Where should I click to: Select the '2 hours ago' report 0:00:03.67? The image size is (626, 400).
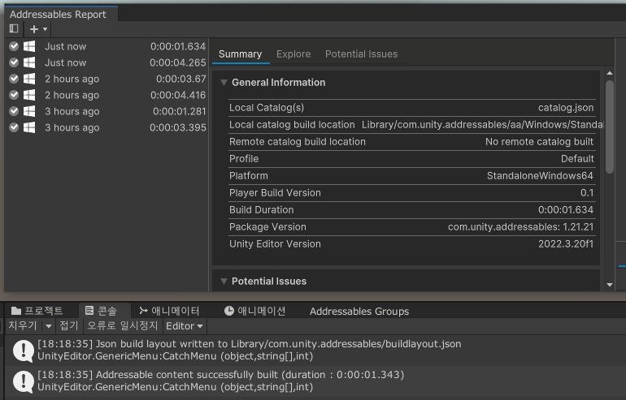(x=107, y=79)
